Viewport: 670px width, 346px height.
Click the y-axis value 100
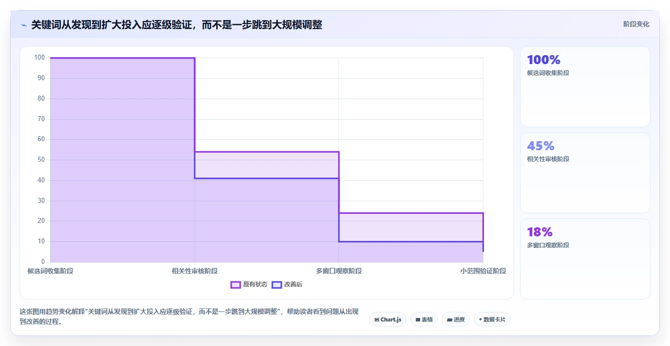40,58
